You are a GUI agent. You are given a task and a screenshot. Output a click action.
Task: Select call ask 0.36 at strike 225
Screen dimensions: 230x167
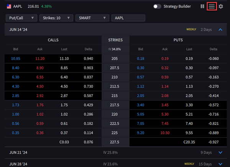pos(40,133)
